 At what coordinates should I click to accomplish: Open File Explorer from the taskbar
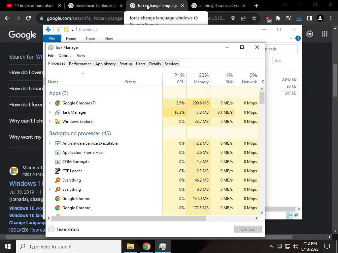(x=130, y=246)
